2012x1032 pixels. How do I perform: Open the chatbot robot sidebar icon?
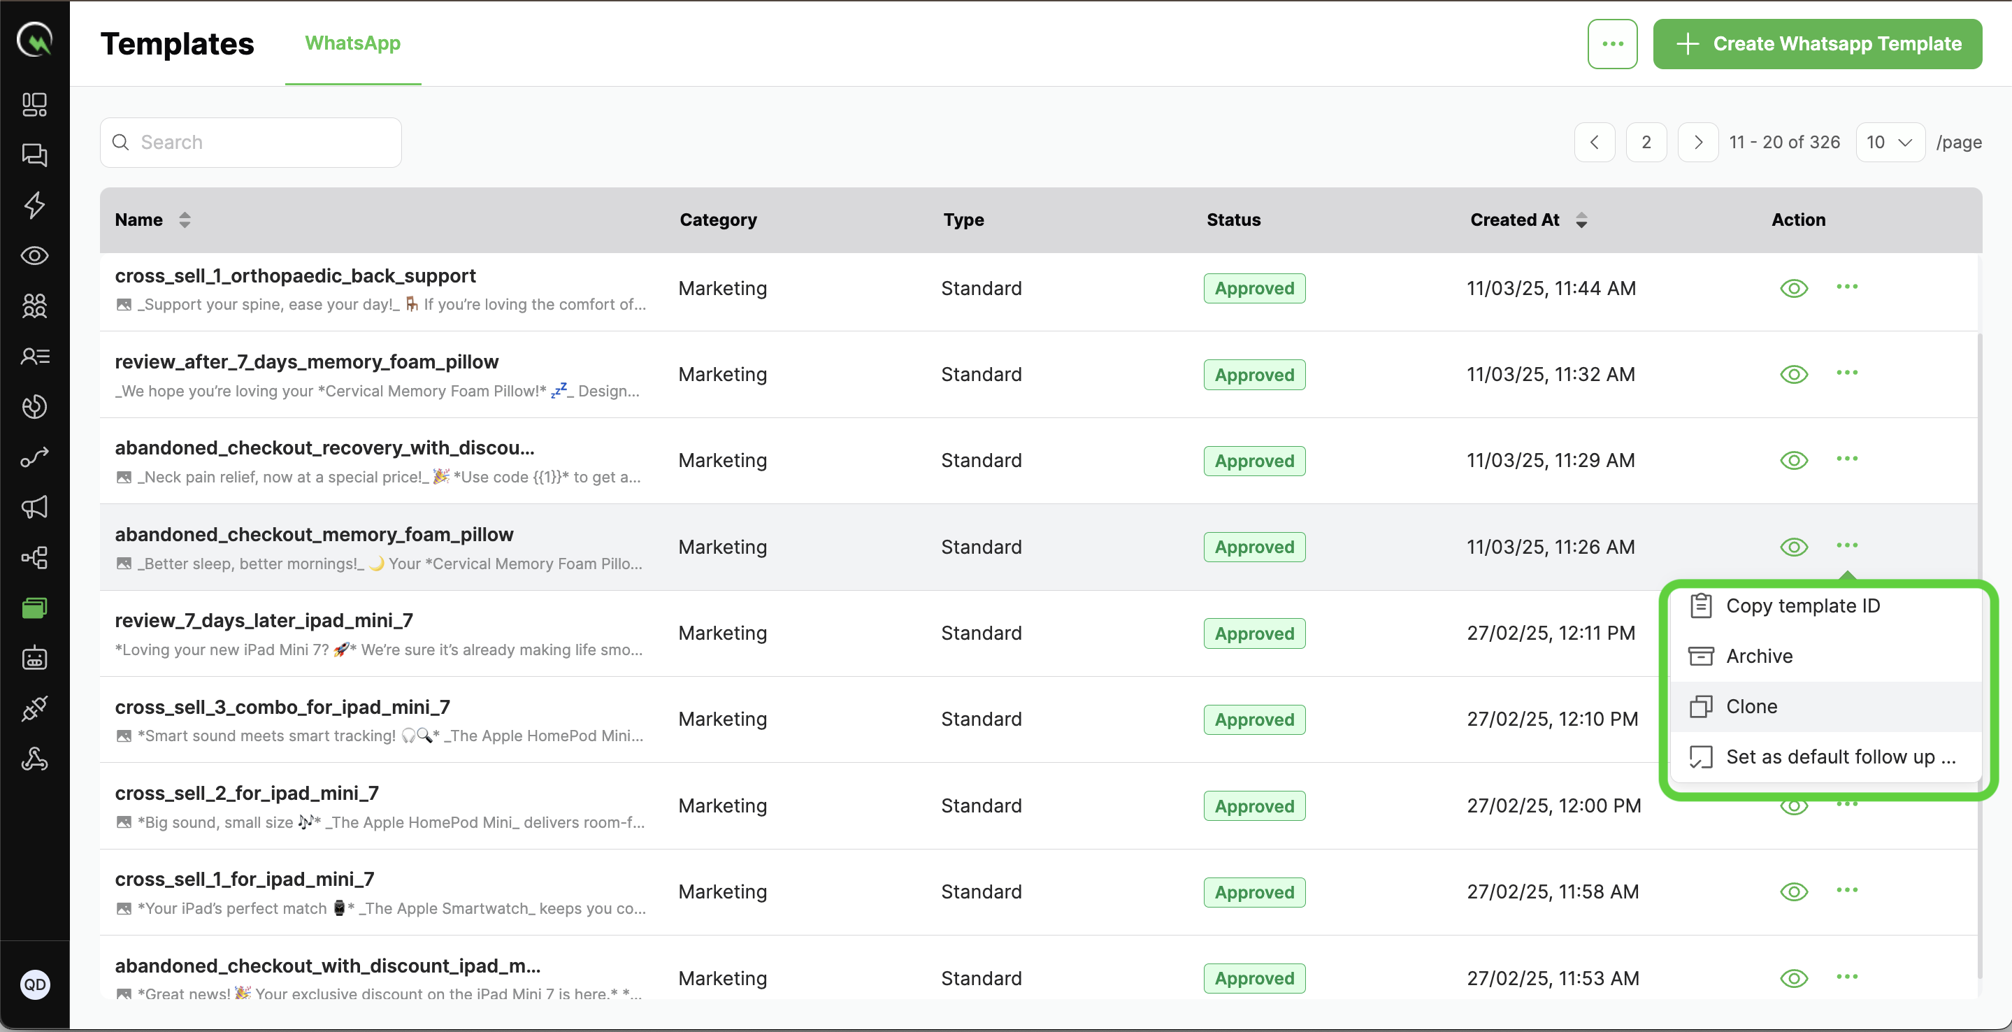point(34,659)
